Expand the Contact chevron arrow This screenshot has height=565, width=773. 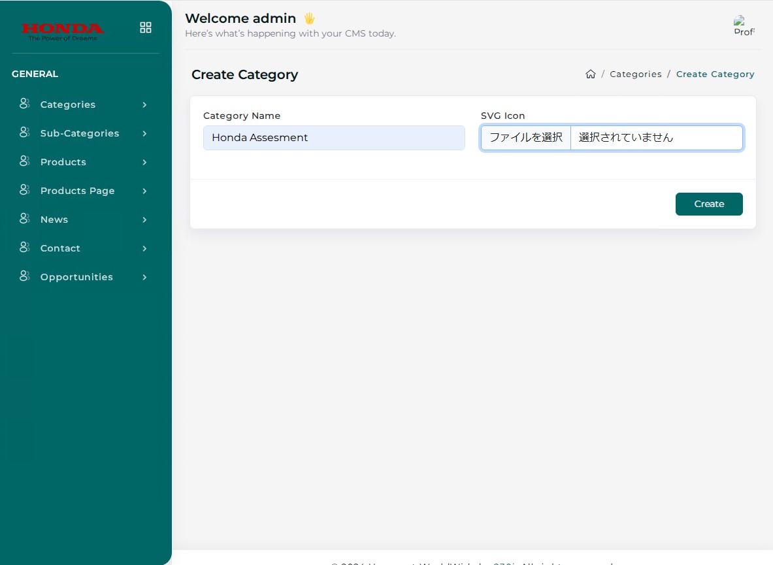click(144, 248)
